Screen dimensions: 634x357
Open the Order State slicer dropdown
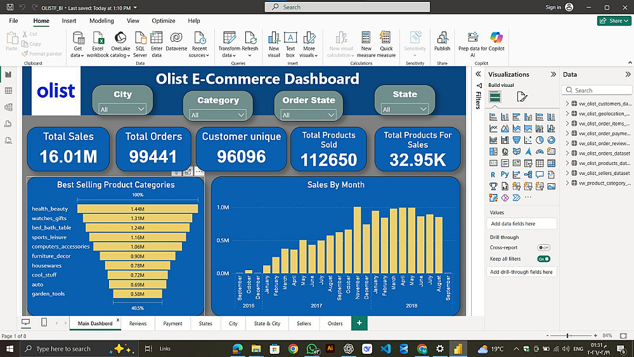pyautogui.click(x=309, y=115)
